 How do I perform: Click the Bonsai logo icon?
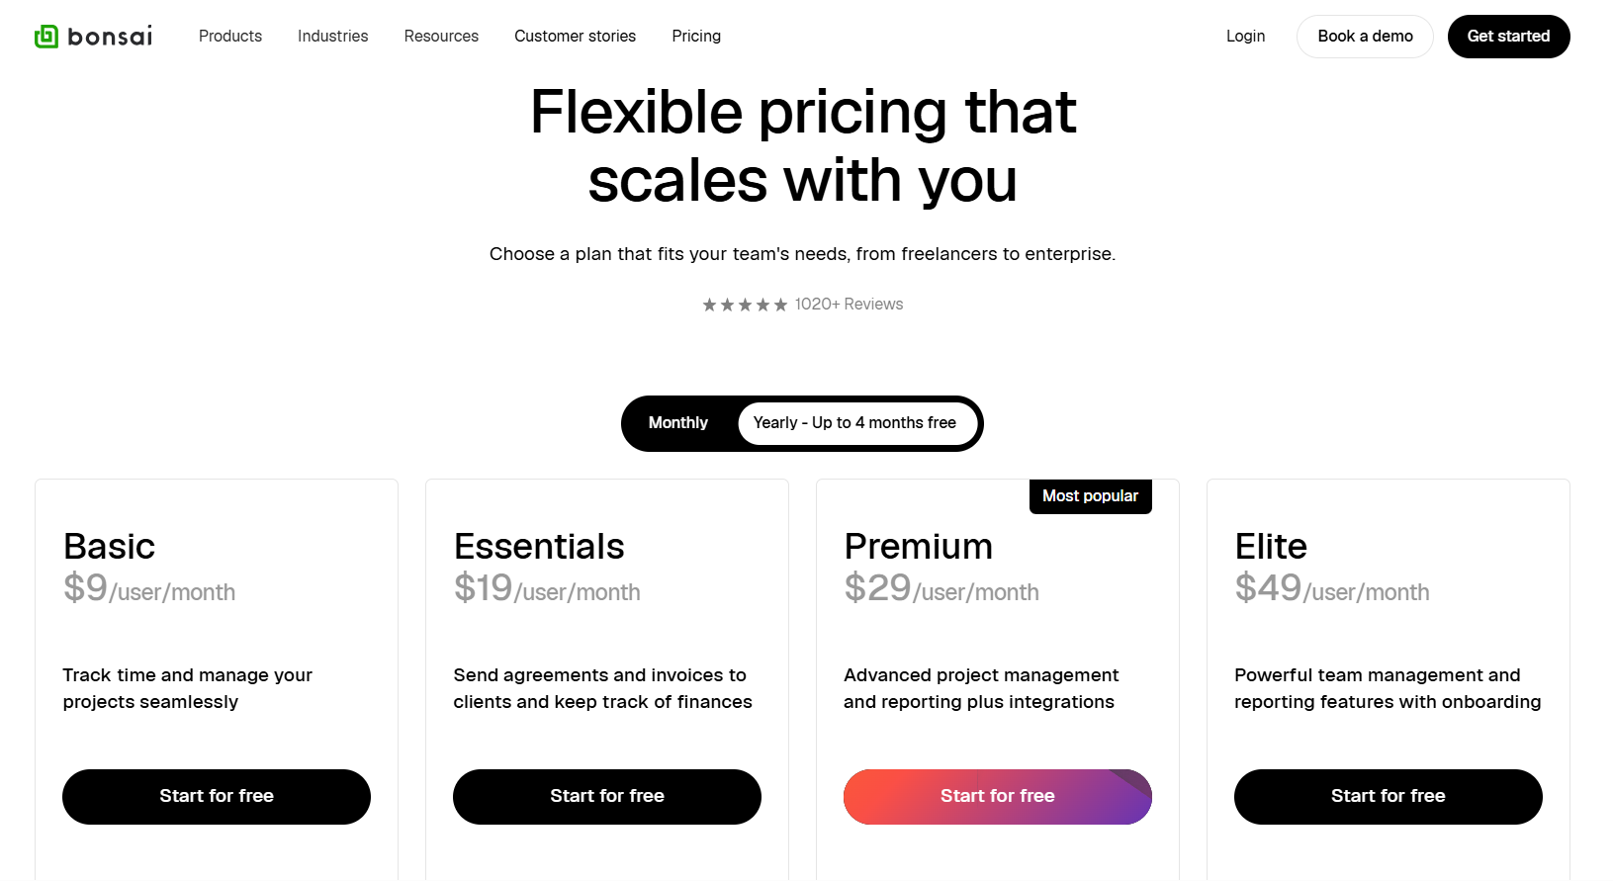tap(46, 37)
